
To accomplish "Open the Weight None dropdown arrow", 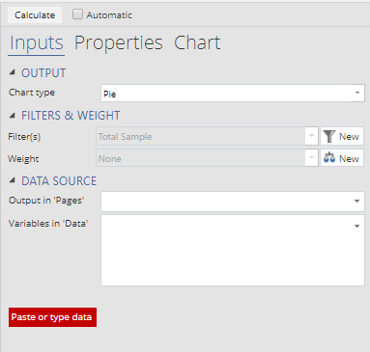I will pyautogui.click(x=311, y=158).
